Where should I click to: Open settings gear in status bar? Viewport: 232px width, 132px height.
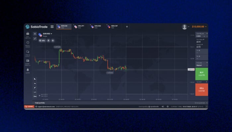[167, 107]
